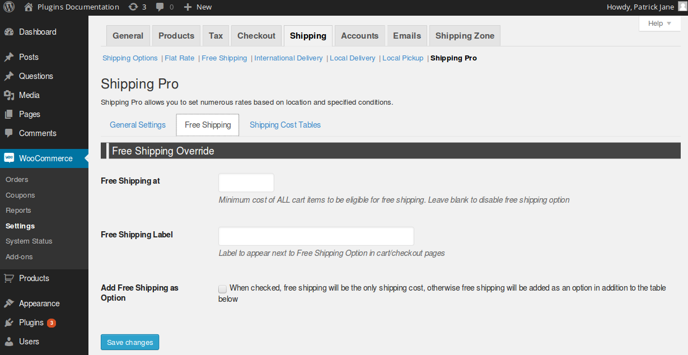
Task: Click the WordPress logo icon
Action: pos(9,7)
